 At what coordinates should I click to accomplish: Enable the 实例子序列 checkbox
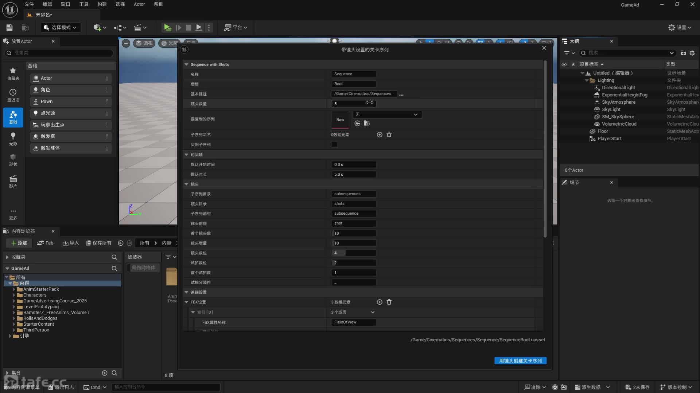pyautogui.click(x=334, y=144)
